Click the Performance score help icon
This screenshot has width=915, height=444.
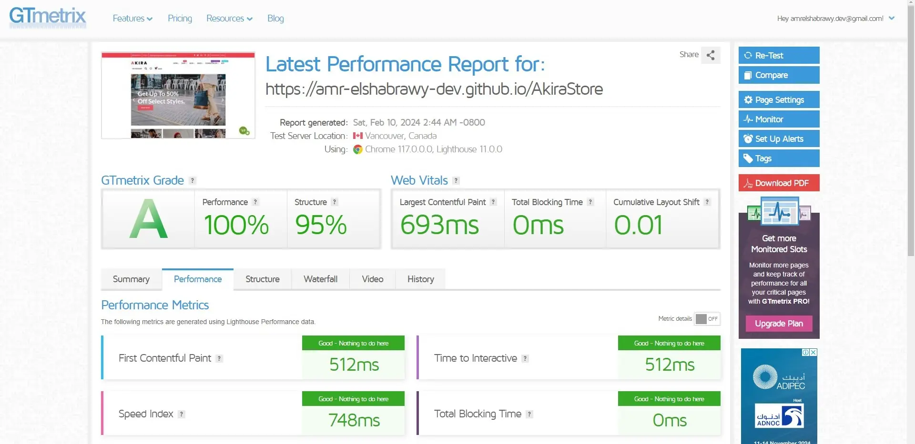tap(255, 202)
